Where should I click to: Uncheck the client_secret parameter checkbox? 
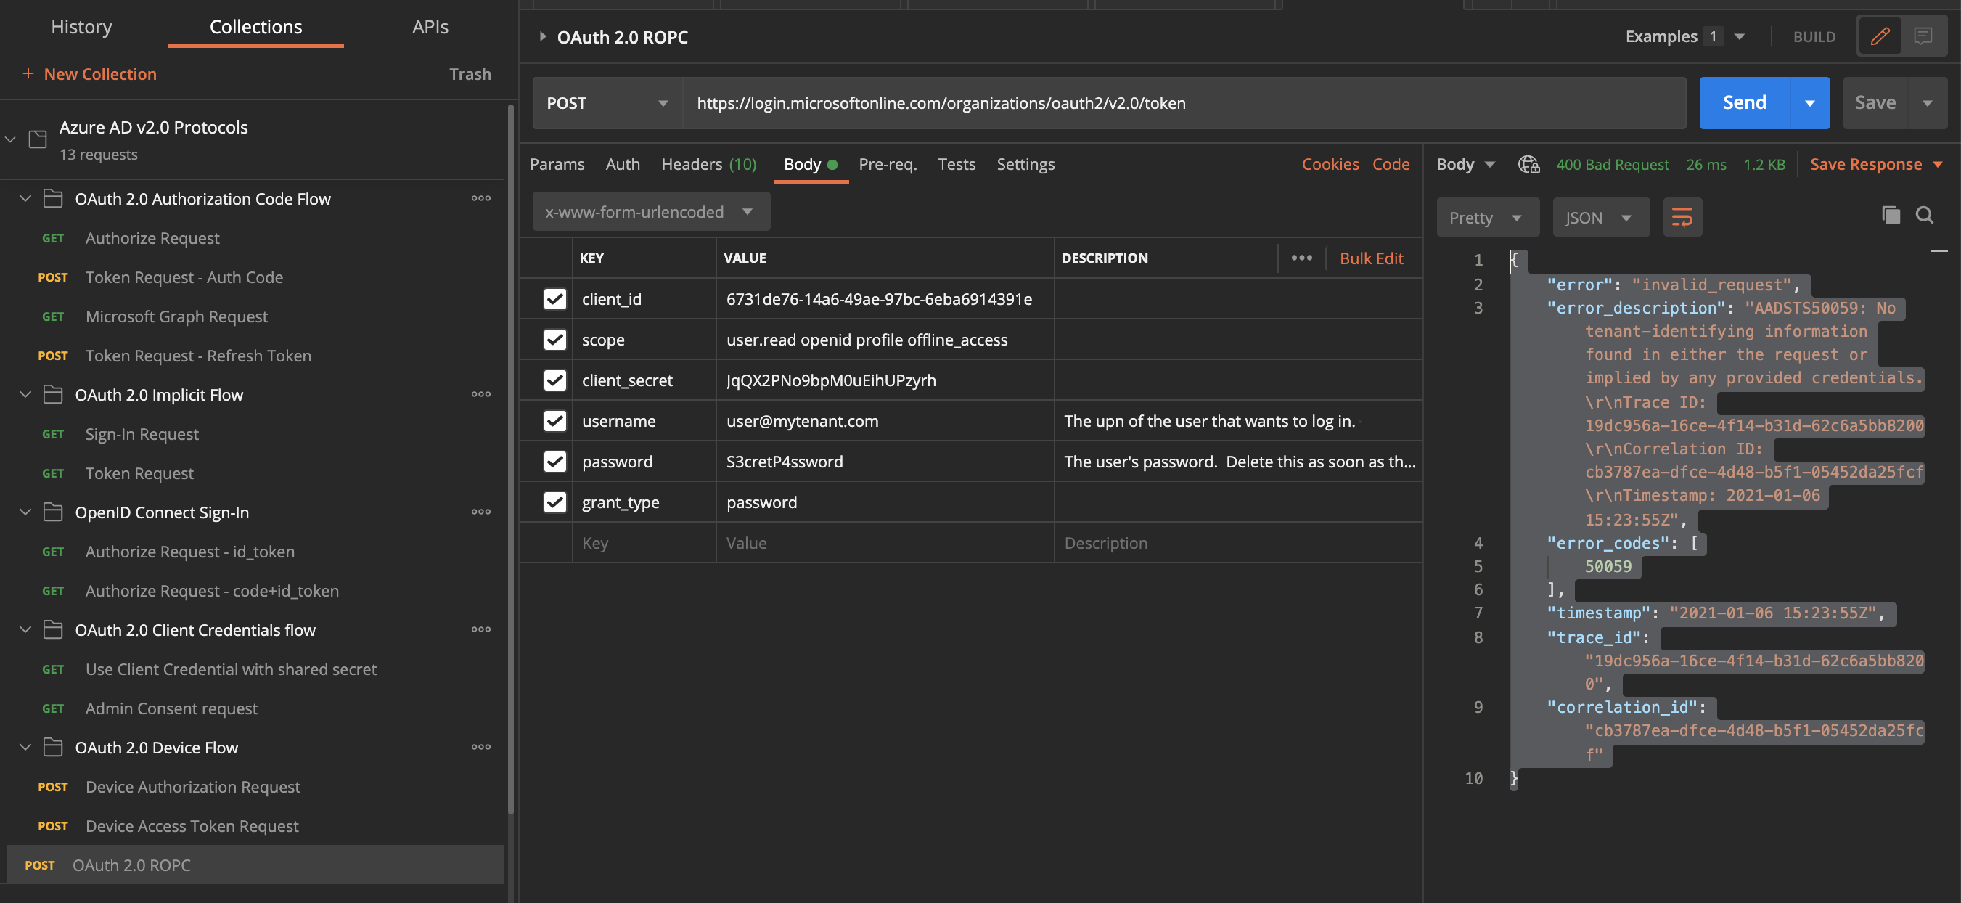coord(555,380)
